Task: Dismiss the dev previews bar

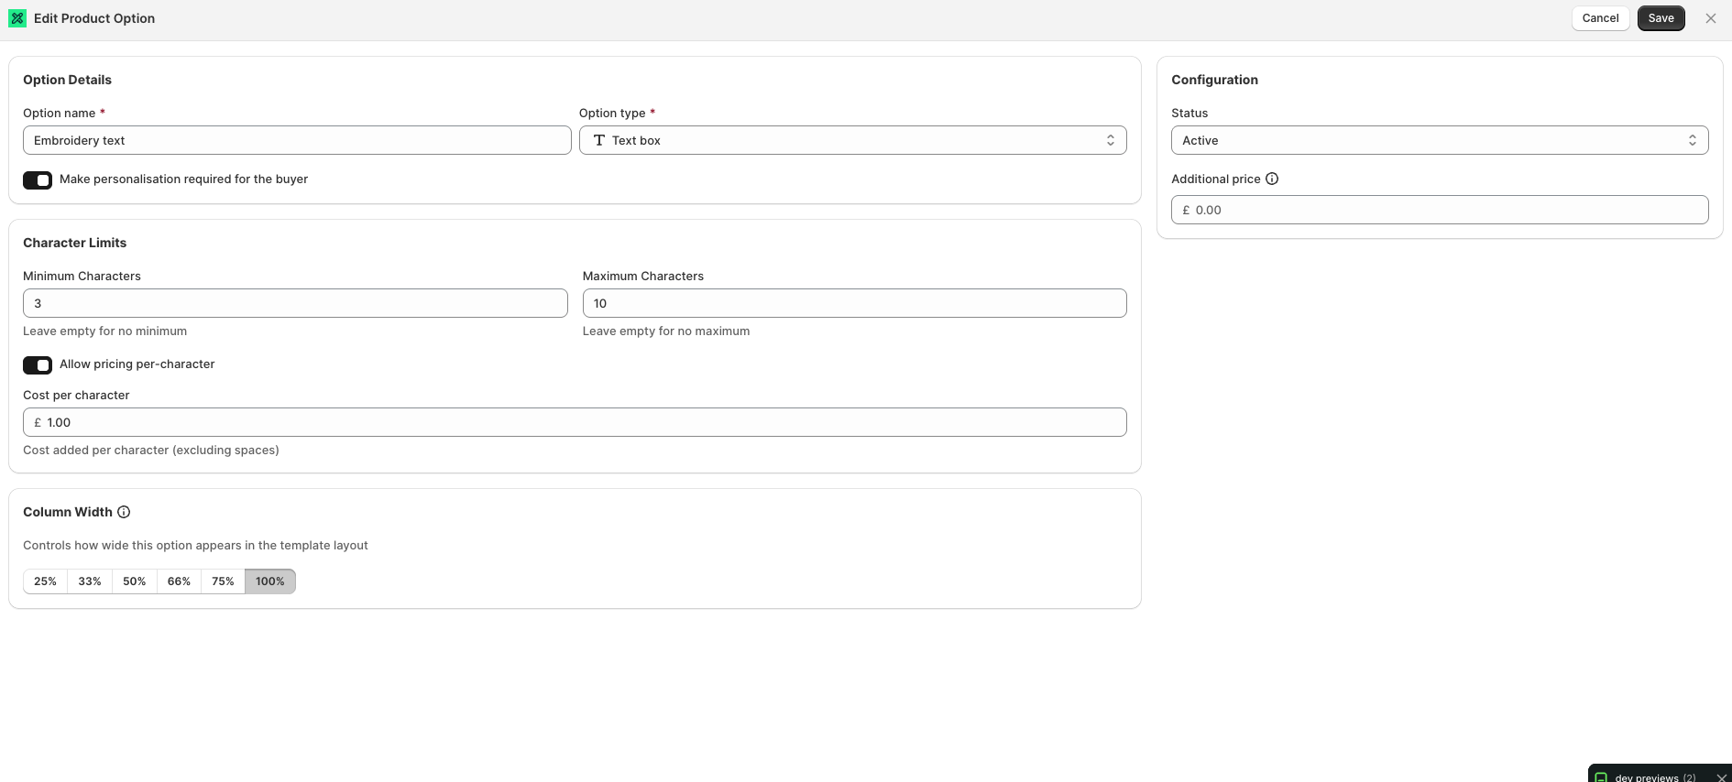Action: point(1721,777)
